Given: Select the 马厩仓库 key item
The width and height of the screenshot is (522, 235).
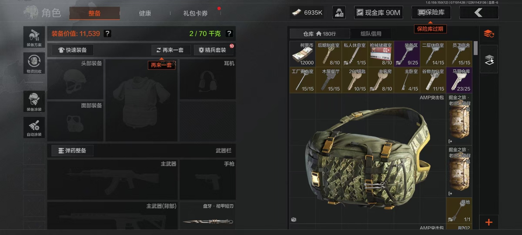Looking at the screenshot, I should tap(459, 80).
